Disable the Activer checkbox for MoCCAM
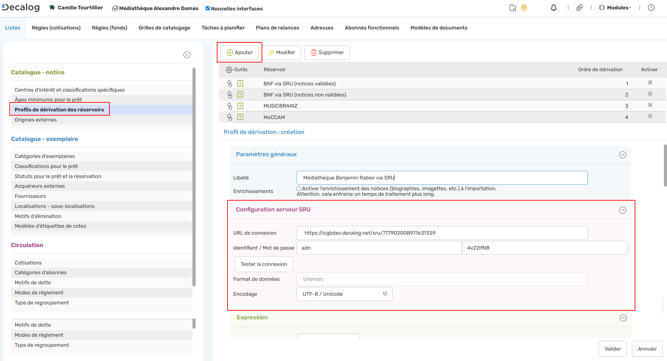Image resolution: width=667 pixels, height=361 pixels. (650, 116)
